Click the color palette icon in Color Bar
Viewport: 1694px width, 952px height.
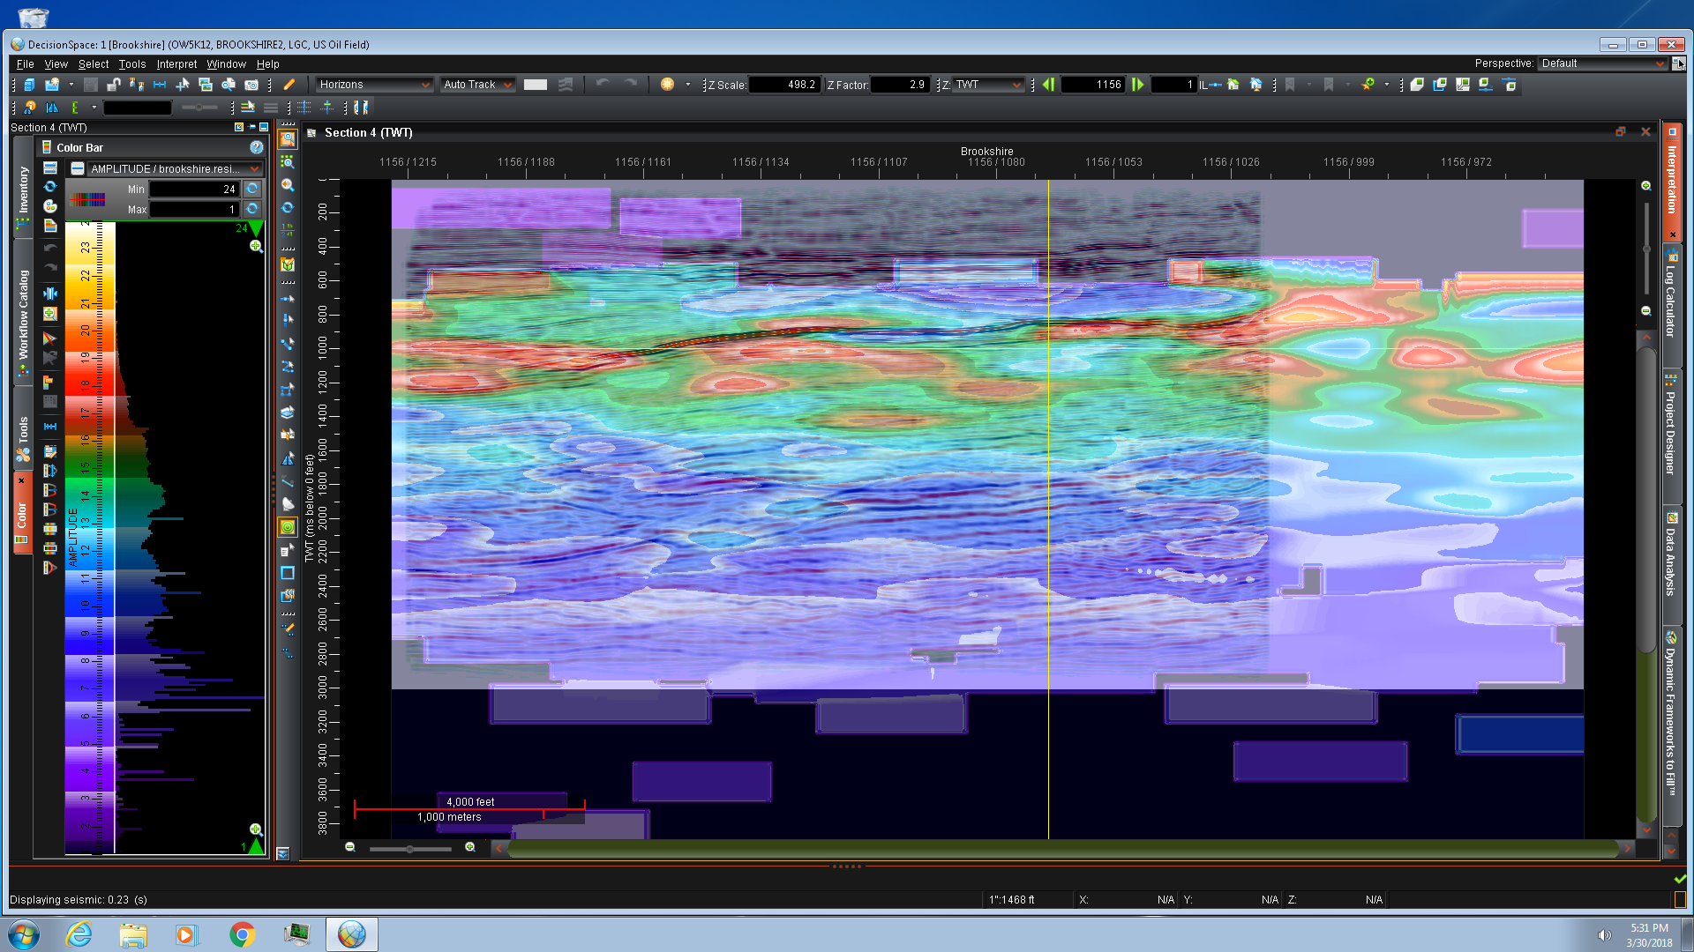coord(50,205)
